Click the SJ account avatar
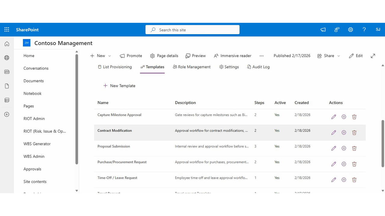385x216 pixels. [x=378, y=29]
